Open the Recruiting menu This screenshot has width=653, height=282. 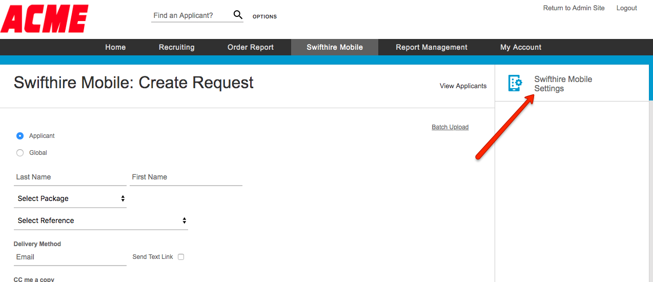pyautogui.click(x=177, y=47)
